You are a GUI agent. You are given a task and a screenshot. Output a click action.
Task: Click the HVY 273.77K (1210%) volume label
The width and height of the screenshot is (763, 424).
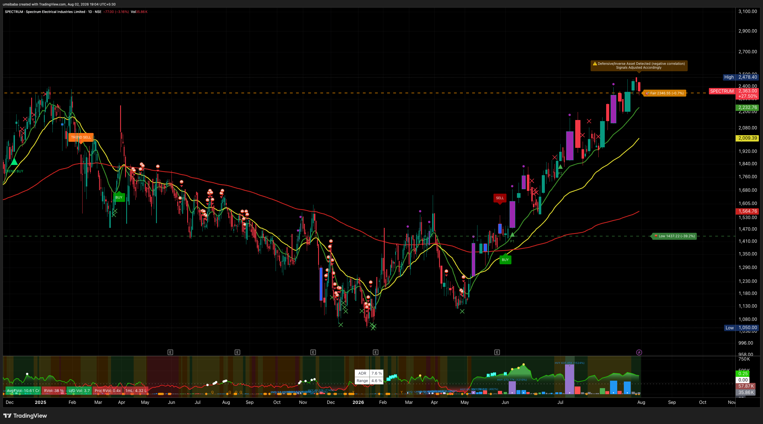tap(512, 380)
